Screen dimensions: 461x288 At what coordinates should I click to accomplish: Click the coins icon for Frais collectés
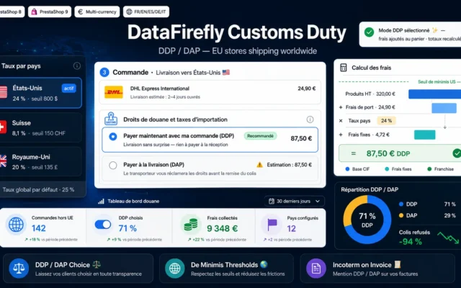190,225
